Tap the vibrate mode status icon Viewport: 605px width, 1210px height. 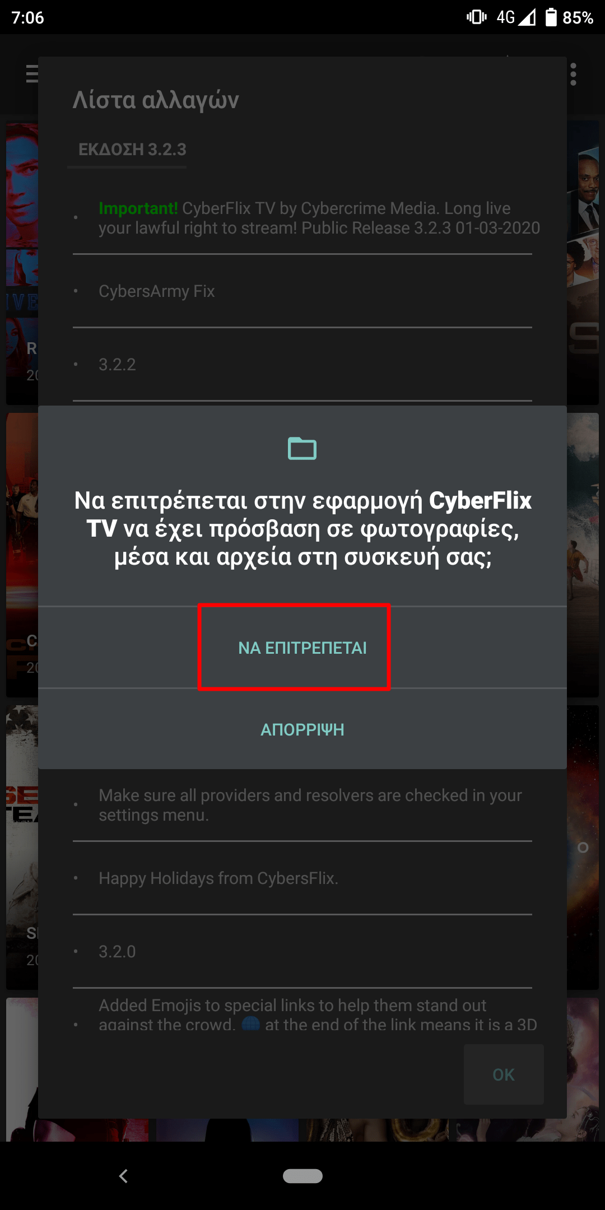(477, 17)
